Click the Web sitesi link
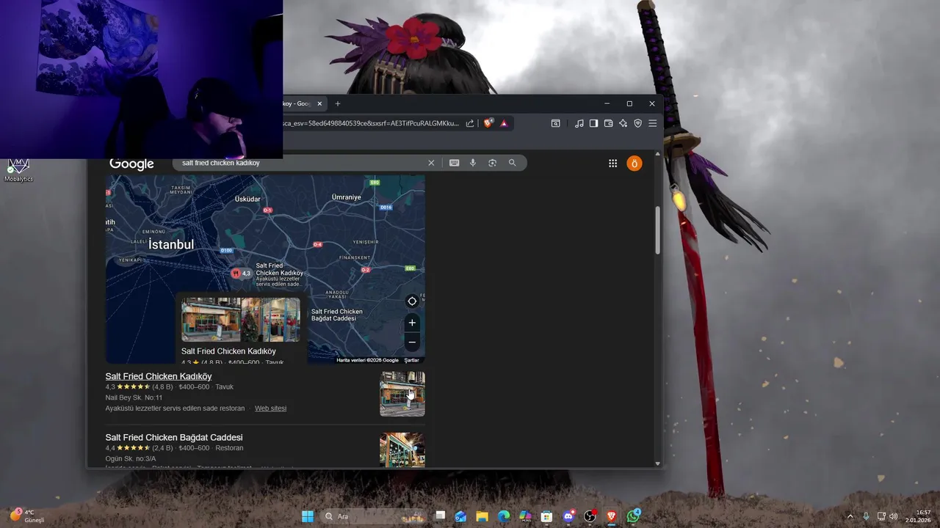The height and width of the screenshot is (528, 940). click(270, 408)
